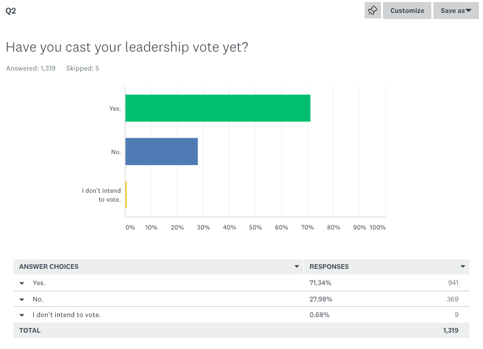This screenshot has width=483, height=349.
Task: Open the Answer Choices column dropdown arrow
Action: coord(297,267)
